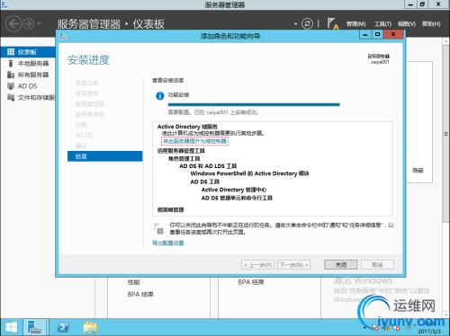
Task: Click the 导出配置设置 link
Action: 168,243
